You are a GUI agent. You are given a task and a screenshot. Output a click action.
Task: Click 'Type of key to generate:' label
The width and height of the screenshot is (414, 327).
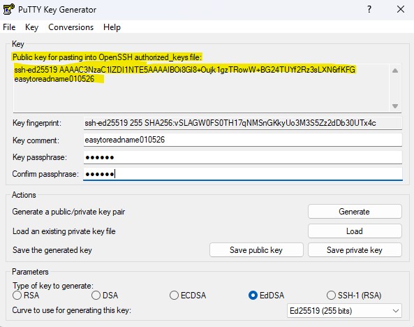pos(53,286)
